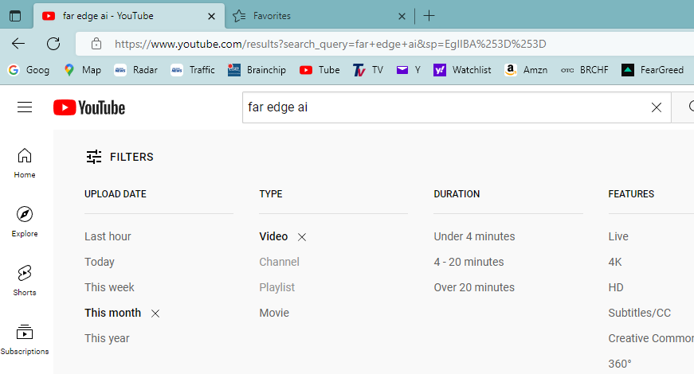Open a new browser tab
The width and height of the screenshot is (694, 374).
tap(429, 16)
